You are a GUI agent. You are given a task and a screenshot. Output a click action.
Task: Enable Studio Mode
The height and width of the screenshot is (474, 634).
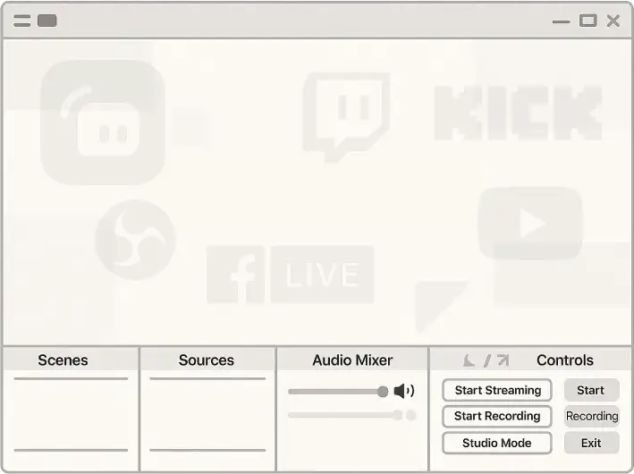click(497, 443)
